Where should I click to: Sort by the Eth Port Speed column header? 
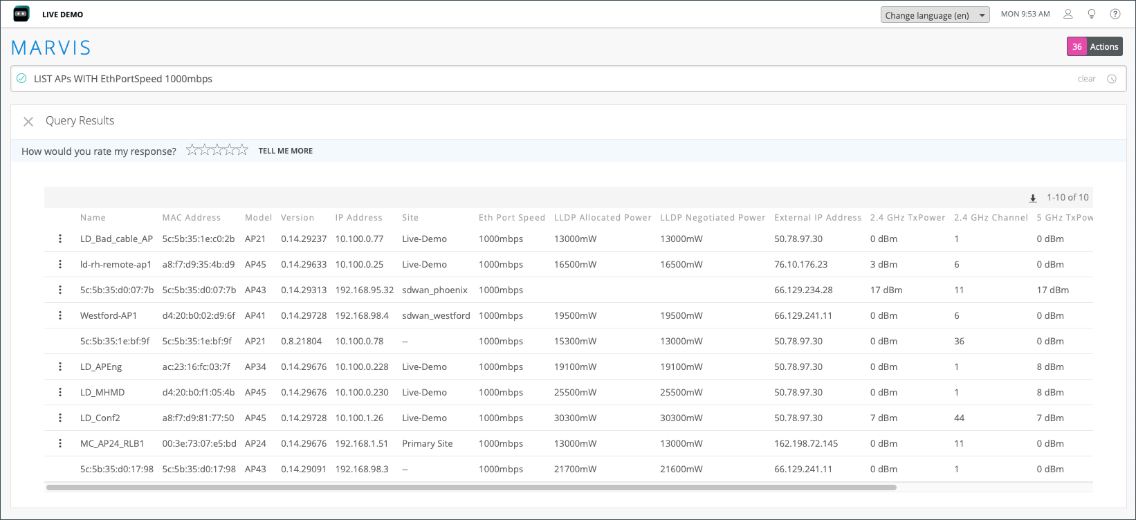512,217
